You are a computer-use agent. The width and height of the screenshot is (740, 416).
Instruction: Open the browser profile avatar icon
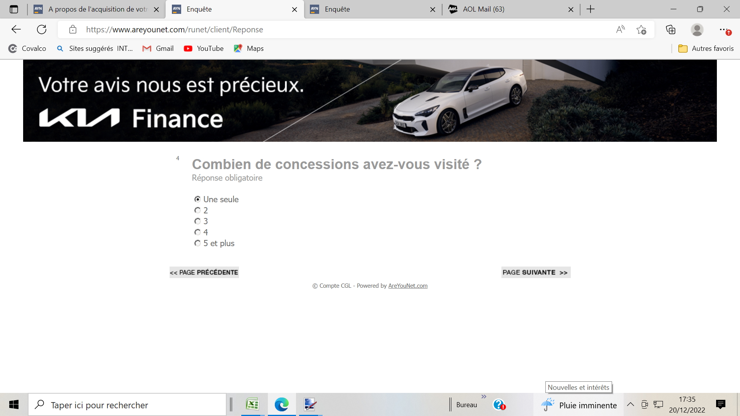(x=697, y=29)
